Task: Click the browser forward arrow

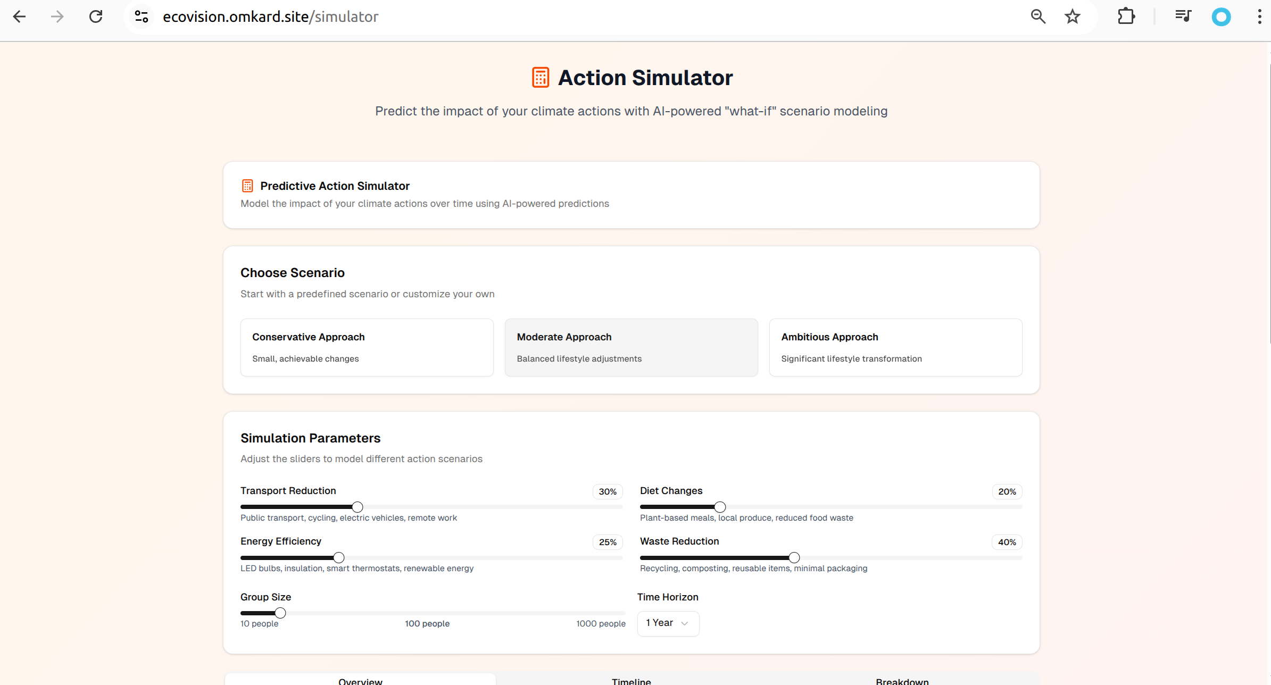Action: 57,16
